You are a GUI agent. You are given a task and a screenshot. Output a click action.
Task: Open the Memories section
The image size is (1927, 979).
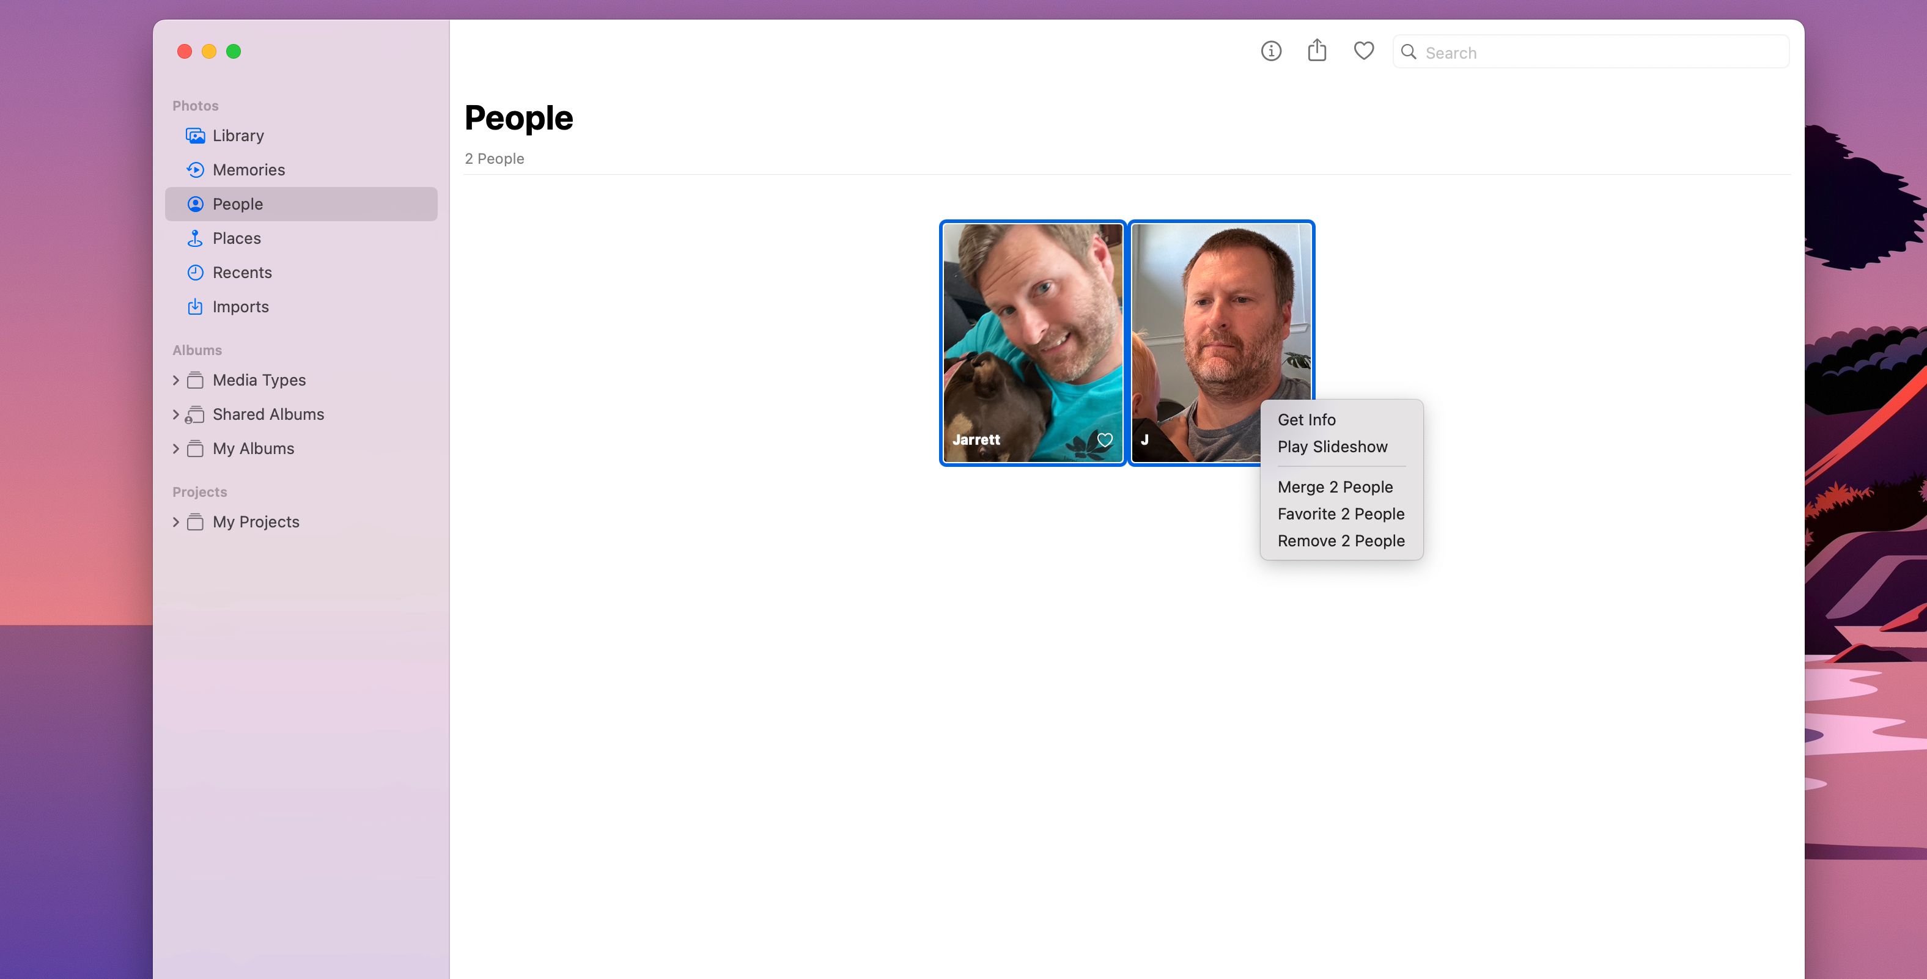(x=248, y=170)
